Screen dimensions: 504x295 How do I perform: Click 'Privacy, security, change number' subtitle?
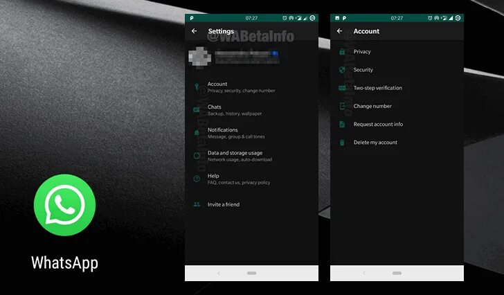pos(242,91)
